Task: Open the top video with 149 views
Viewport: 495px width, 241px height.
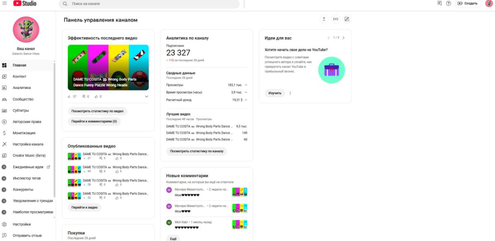Action: click(207, 133)
